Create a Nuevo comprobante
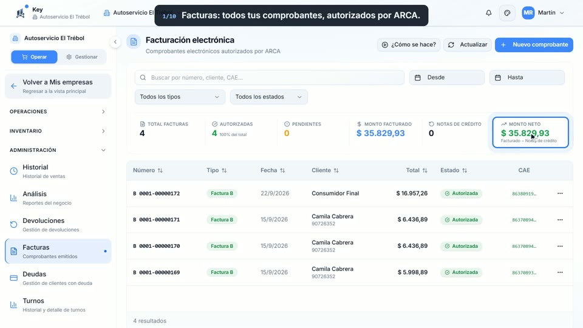Viewport: 583px width, 328px height. pyautogui.click(x=534, y=44)
